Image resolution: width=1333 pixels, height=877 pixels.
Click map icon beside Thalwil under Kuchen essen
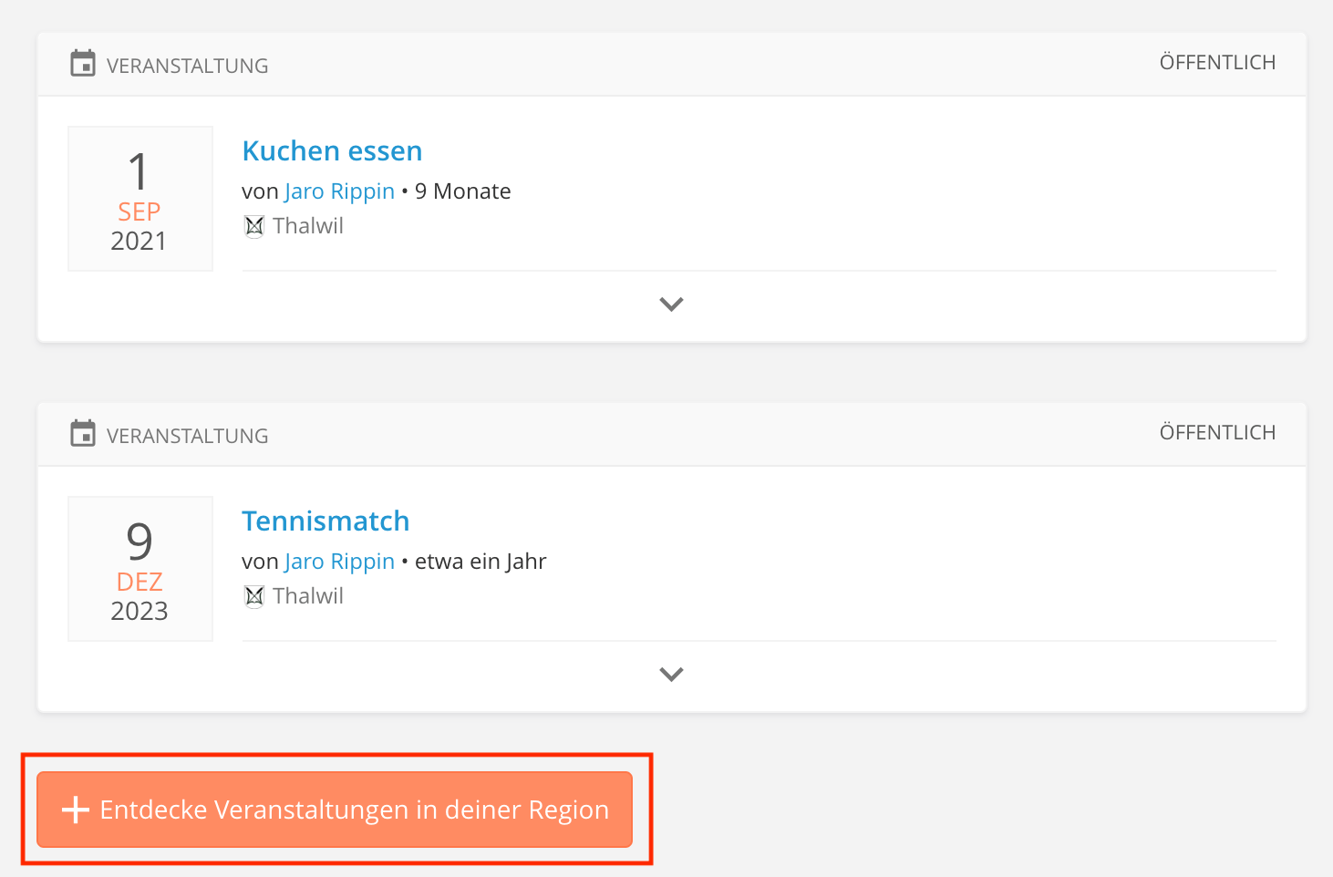[x=254, y=226]
